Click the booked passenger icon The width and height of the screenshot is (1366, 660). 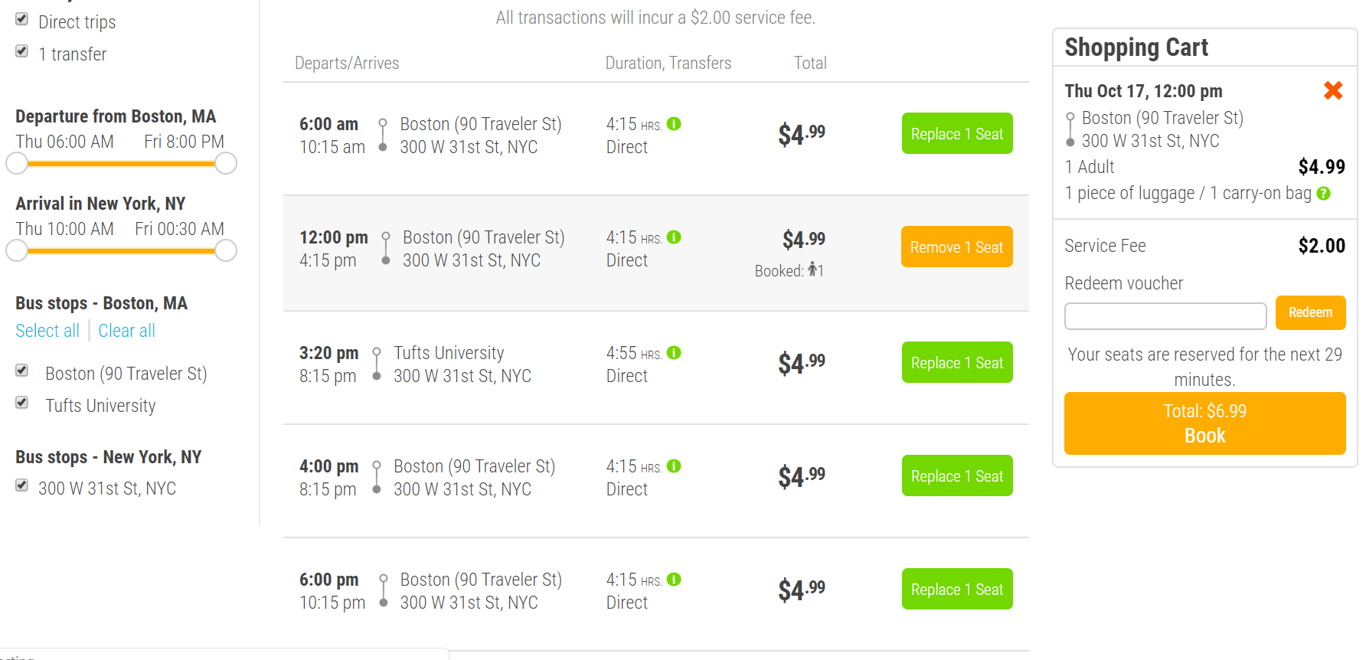click(812, 270)
